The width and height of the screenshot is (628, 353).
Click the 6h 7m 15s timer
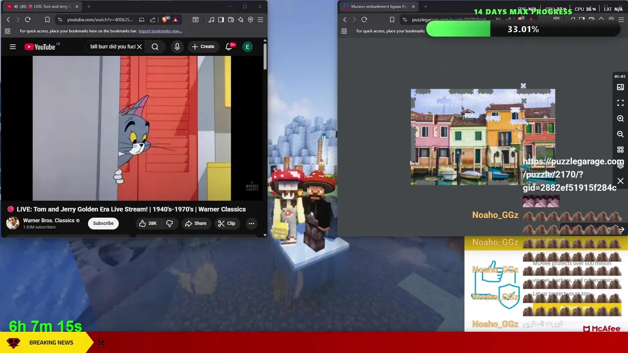pos(46,326)
